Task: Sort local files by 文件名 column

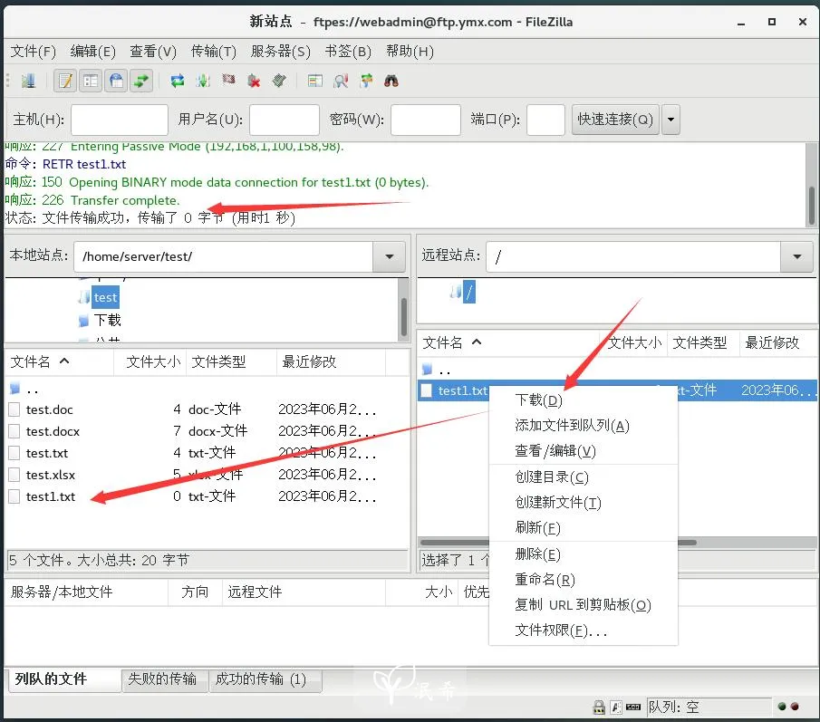Action: tap(59, 361)
